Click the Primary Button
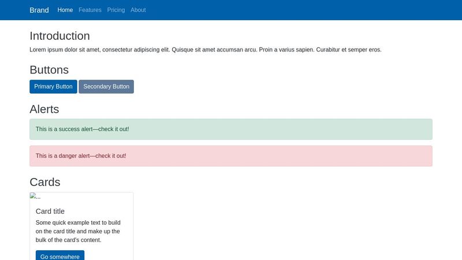Screen dimensions: 462x260 pos(53,87)
